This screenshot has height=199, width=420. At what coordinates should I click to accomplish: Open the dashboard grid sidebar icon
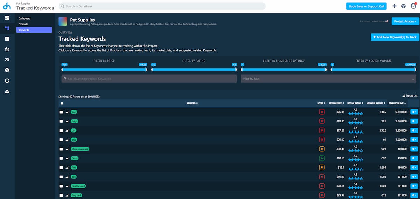(x=7, y=18)
